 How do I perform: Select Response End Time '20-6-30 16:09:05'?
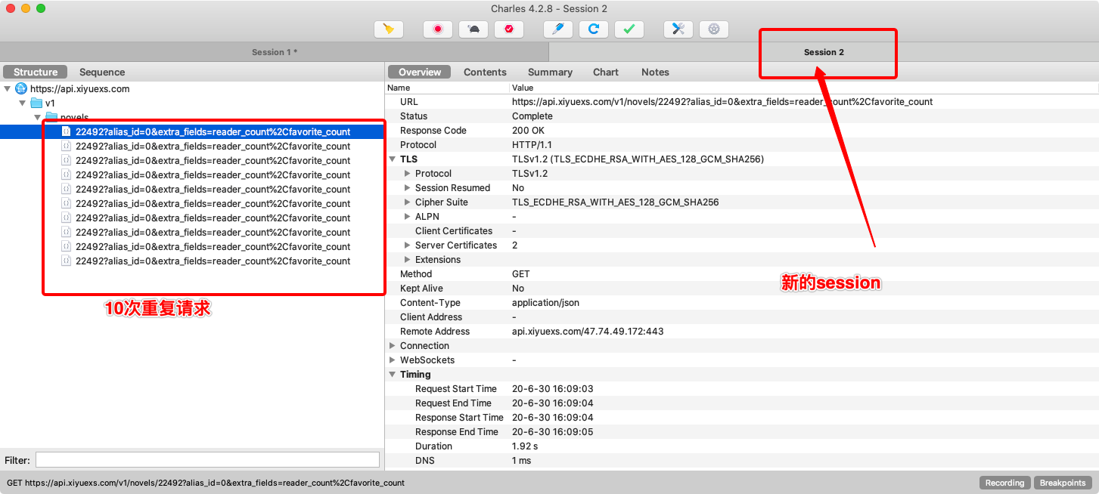click(x=553, y=432)
